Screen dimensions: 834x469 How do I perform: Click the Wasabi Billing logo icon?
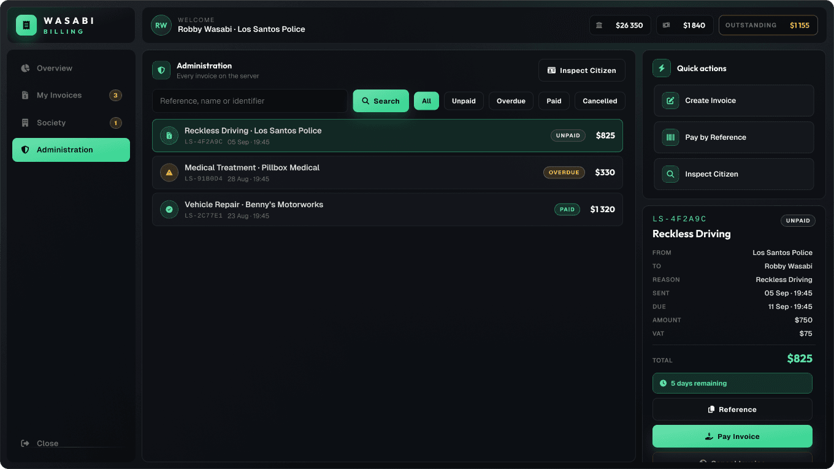tap(26, 25)
